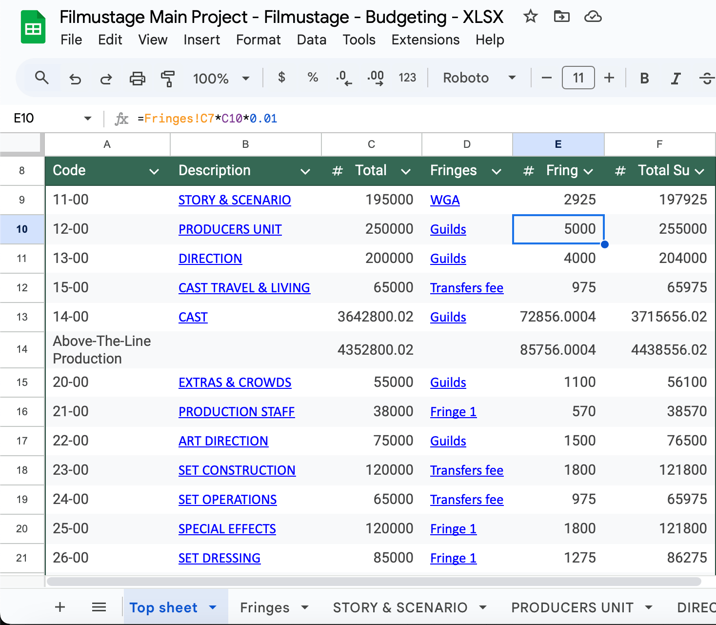Open the Fring column E filter dropdown
The width and height of the screenshot is (716, 625).
[x=588, y=171]
